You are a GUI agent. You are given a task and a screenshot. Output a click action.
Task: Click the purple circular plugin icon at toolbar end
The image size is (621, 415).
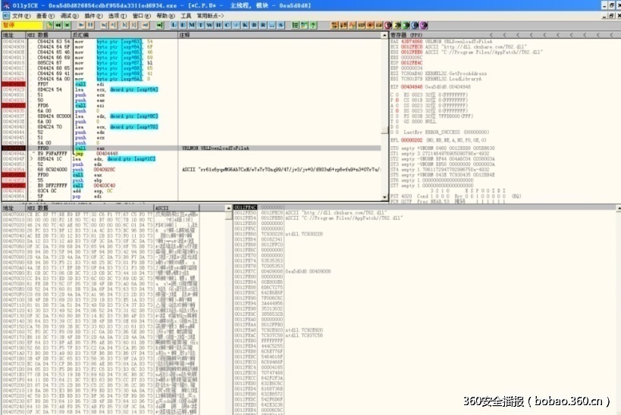[x=424, y=25]
